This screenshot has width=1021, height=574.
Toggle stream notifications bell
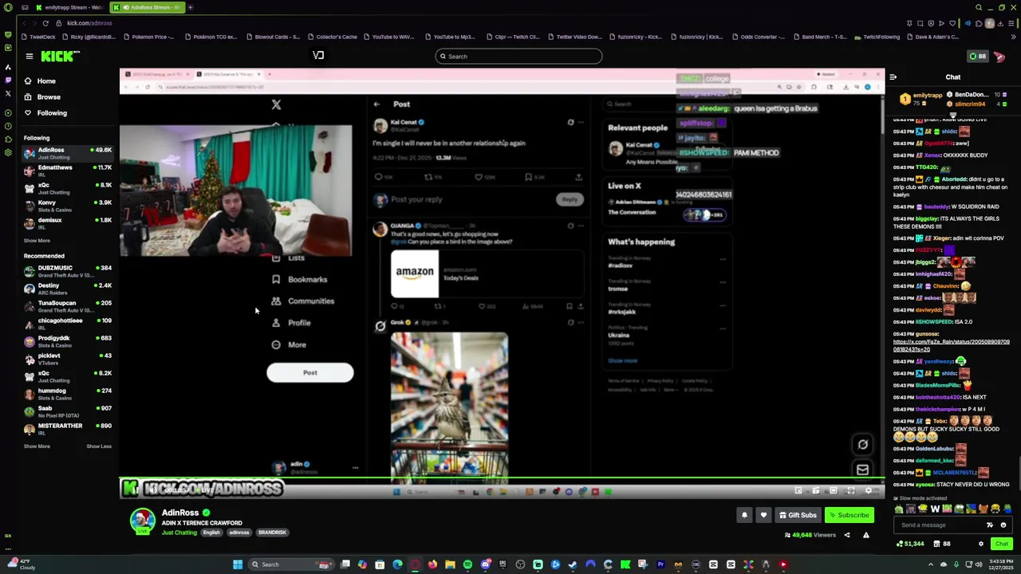coord(744,515)
